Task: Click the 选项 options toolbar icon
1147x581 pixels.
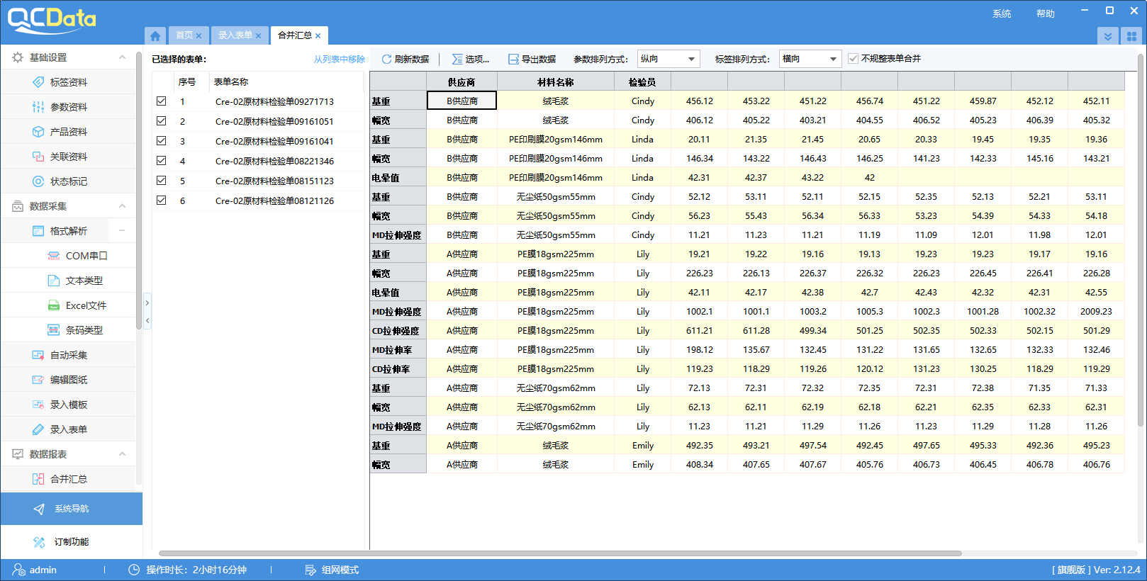Action: (457, 59)
